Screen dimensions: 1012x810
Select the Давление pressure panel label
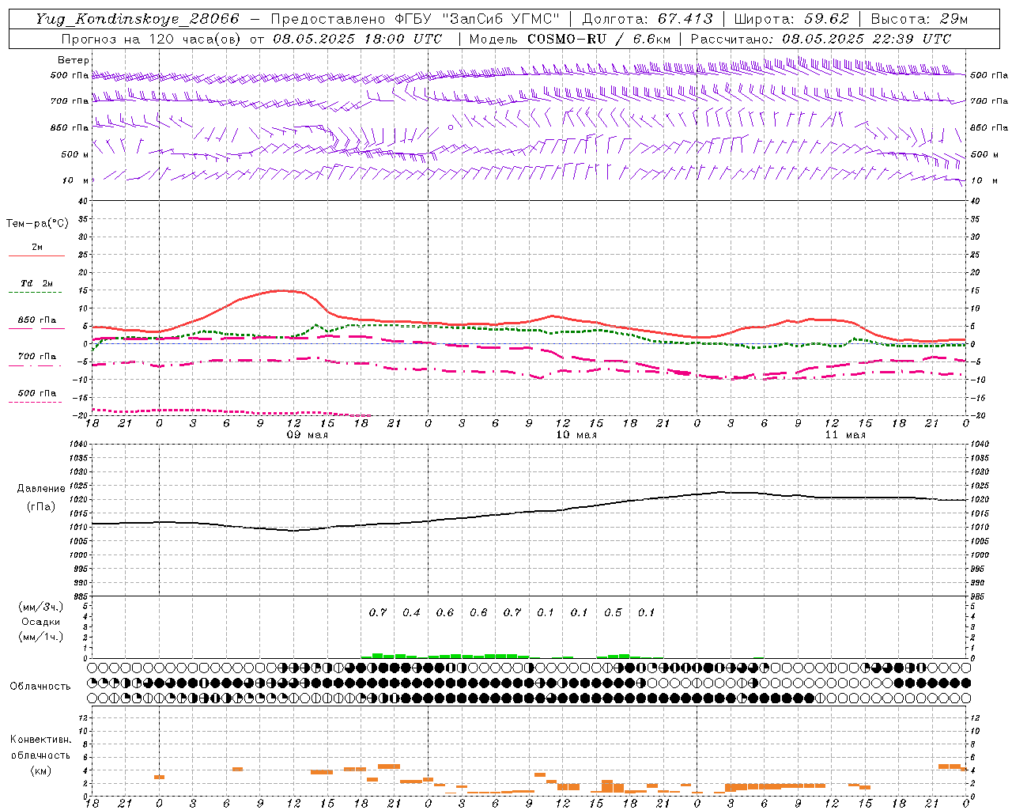(41, 489)
